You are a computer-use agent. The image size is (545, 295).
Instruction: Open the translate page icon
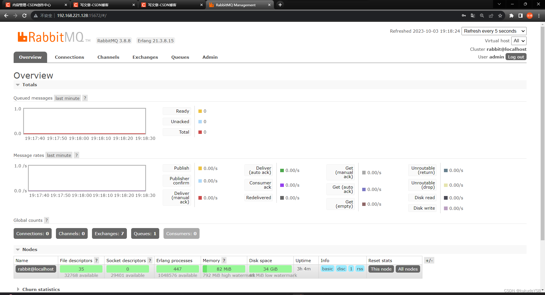(473, 16)
